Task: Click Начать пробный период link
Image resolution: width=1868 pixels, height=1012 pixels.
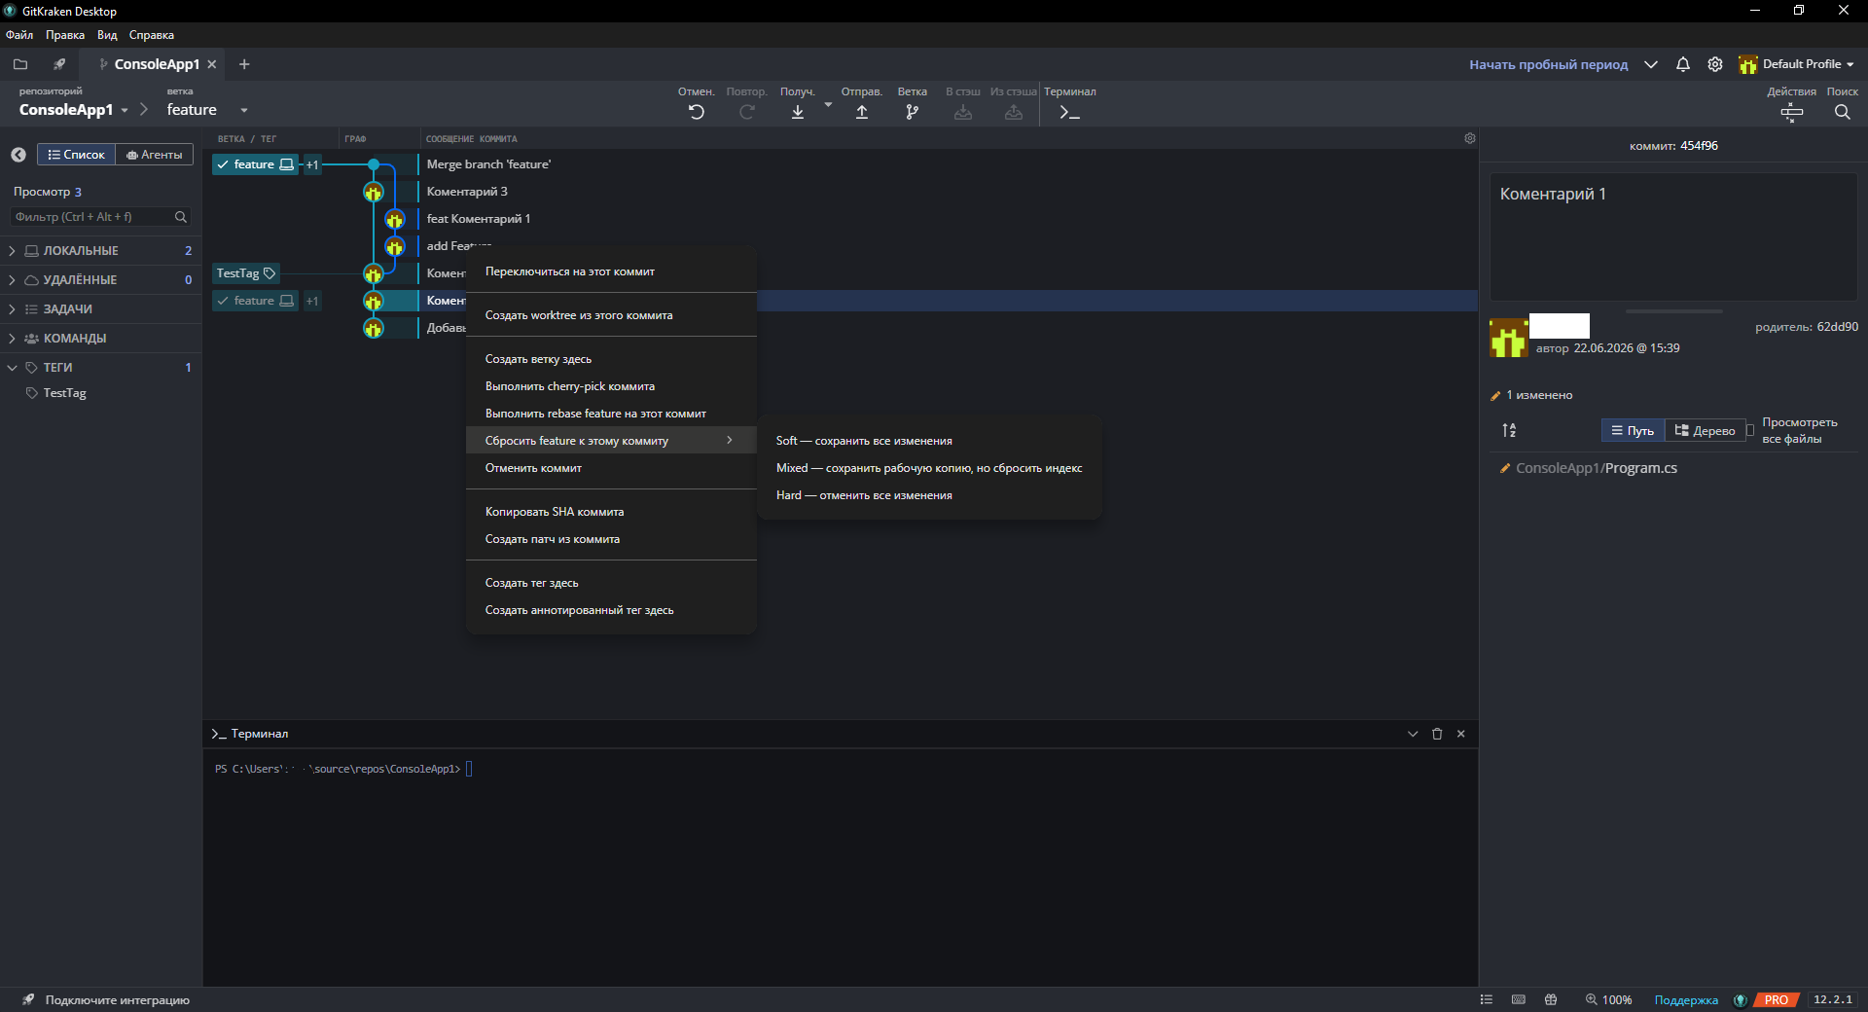Action: (x=1548, y=64)
